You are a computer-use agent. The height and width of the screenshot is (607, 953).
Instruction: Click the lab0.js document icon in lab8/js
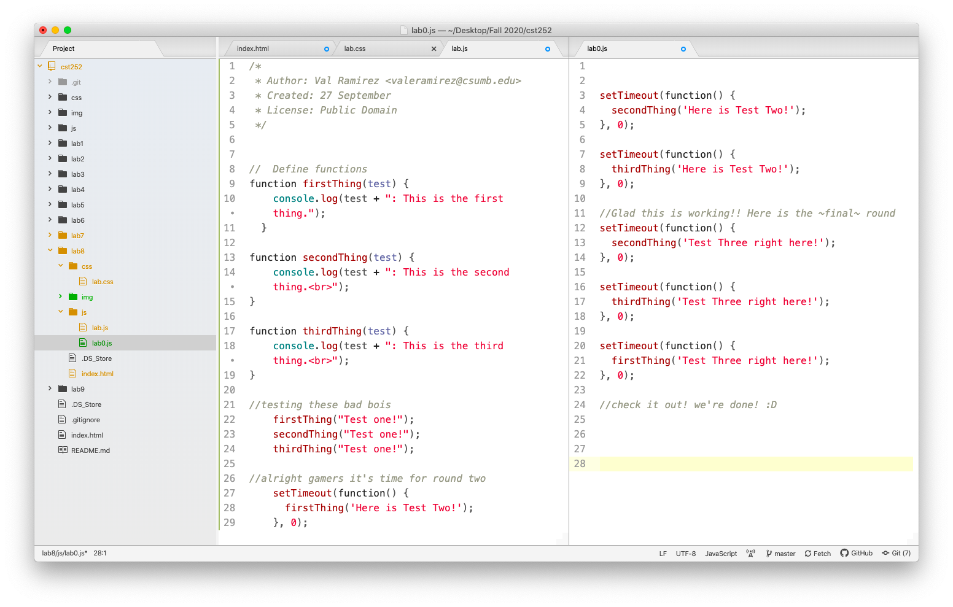click(x=83, y=342)
